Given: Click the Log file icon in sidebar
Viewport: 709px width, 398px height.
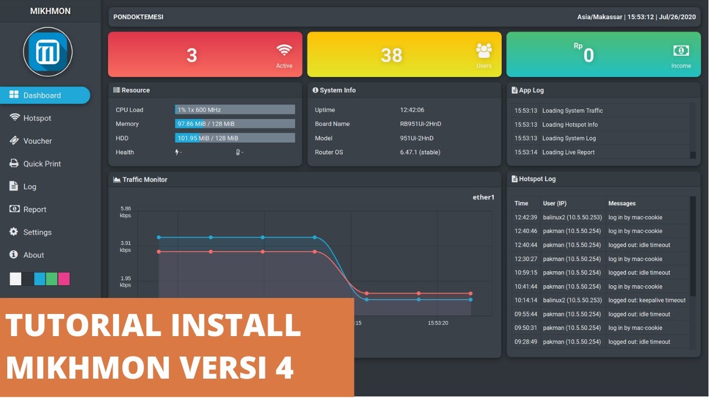Looking at the screenshot, I should click(x=13, y=186).
